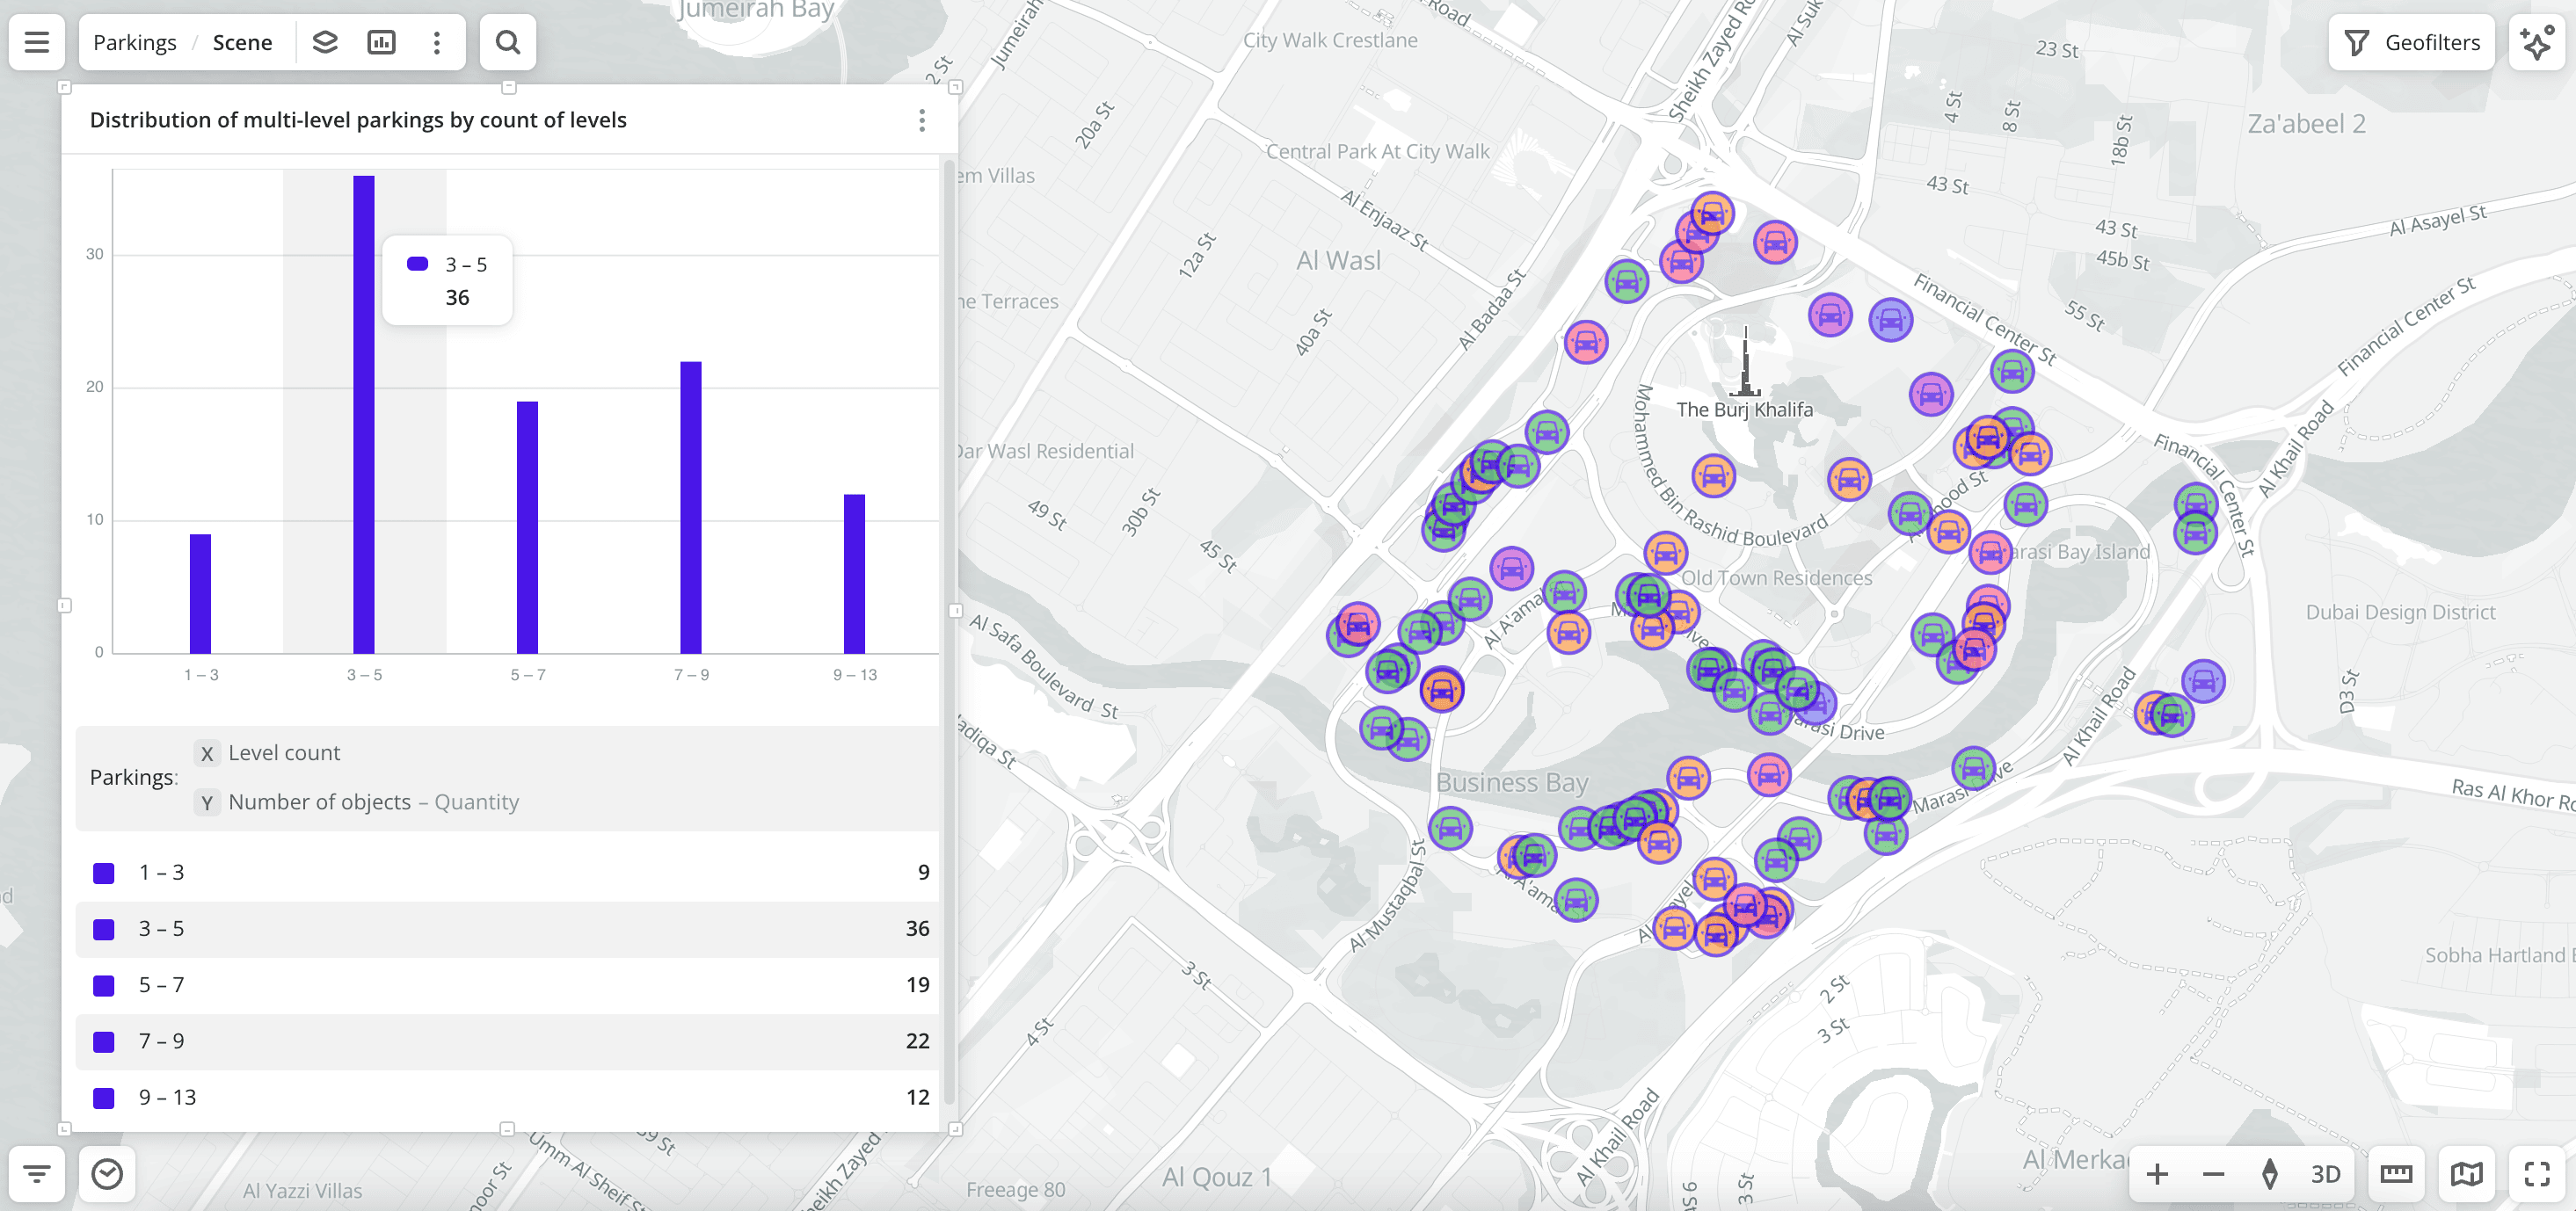Select the ruler measurement tool
Viewport: 2576px width, 1211px height.
tap(2396, 1173)
